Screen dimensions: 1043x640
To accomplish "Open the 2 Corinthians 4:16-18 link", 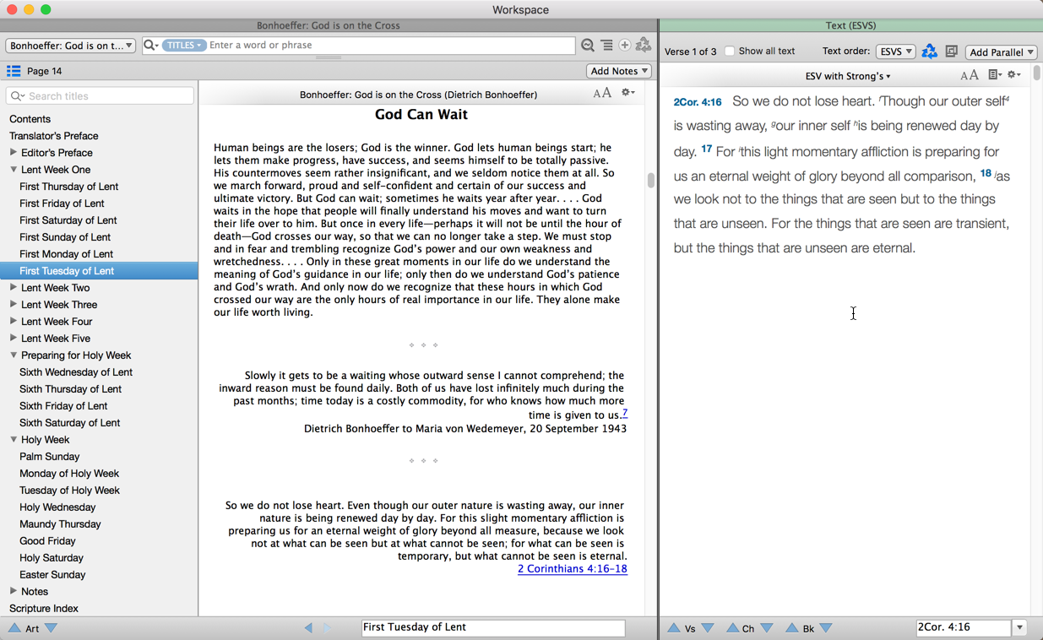I will point(572,569).
